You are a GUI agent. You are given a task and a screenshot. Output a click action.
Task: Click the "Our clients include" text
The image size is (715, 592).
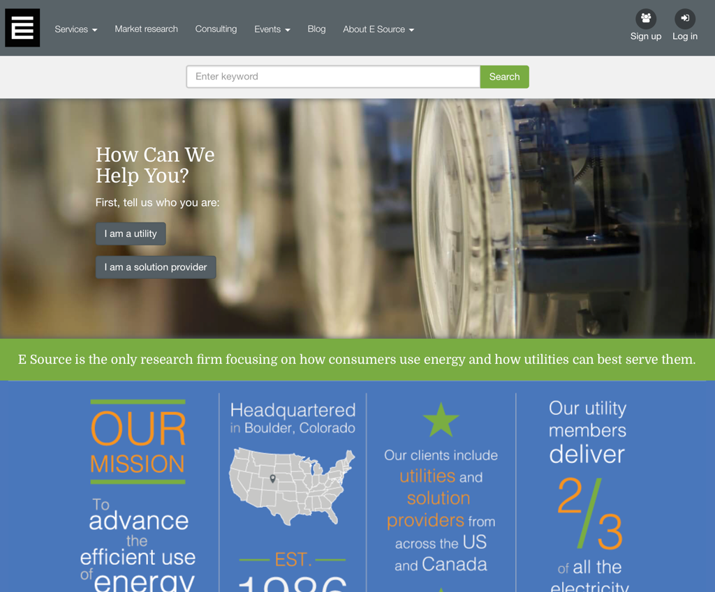point(441,455)
